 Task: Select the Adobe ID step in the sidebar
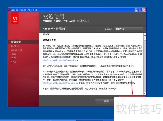click(17, 50)
